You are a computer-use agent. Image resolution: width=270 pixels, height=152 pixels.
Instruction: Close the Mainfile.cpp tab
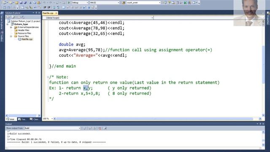(56, 13)
